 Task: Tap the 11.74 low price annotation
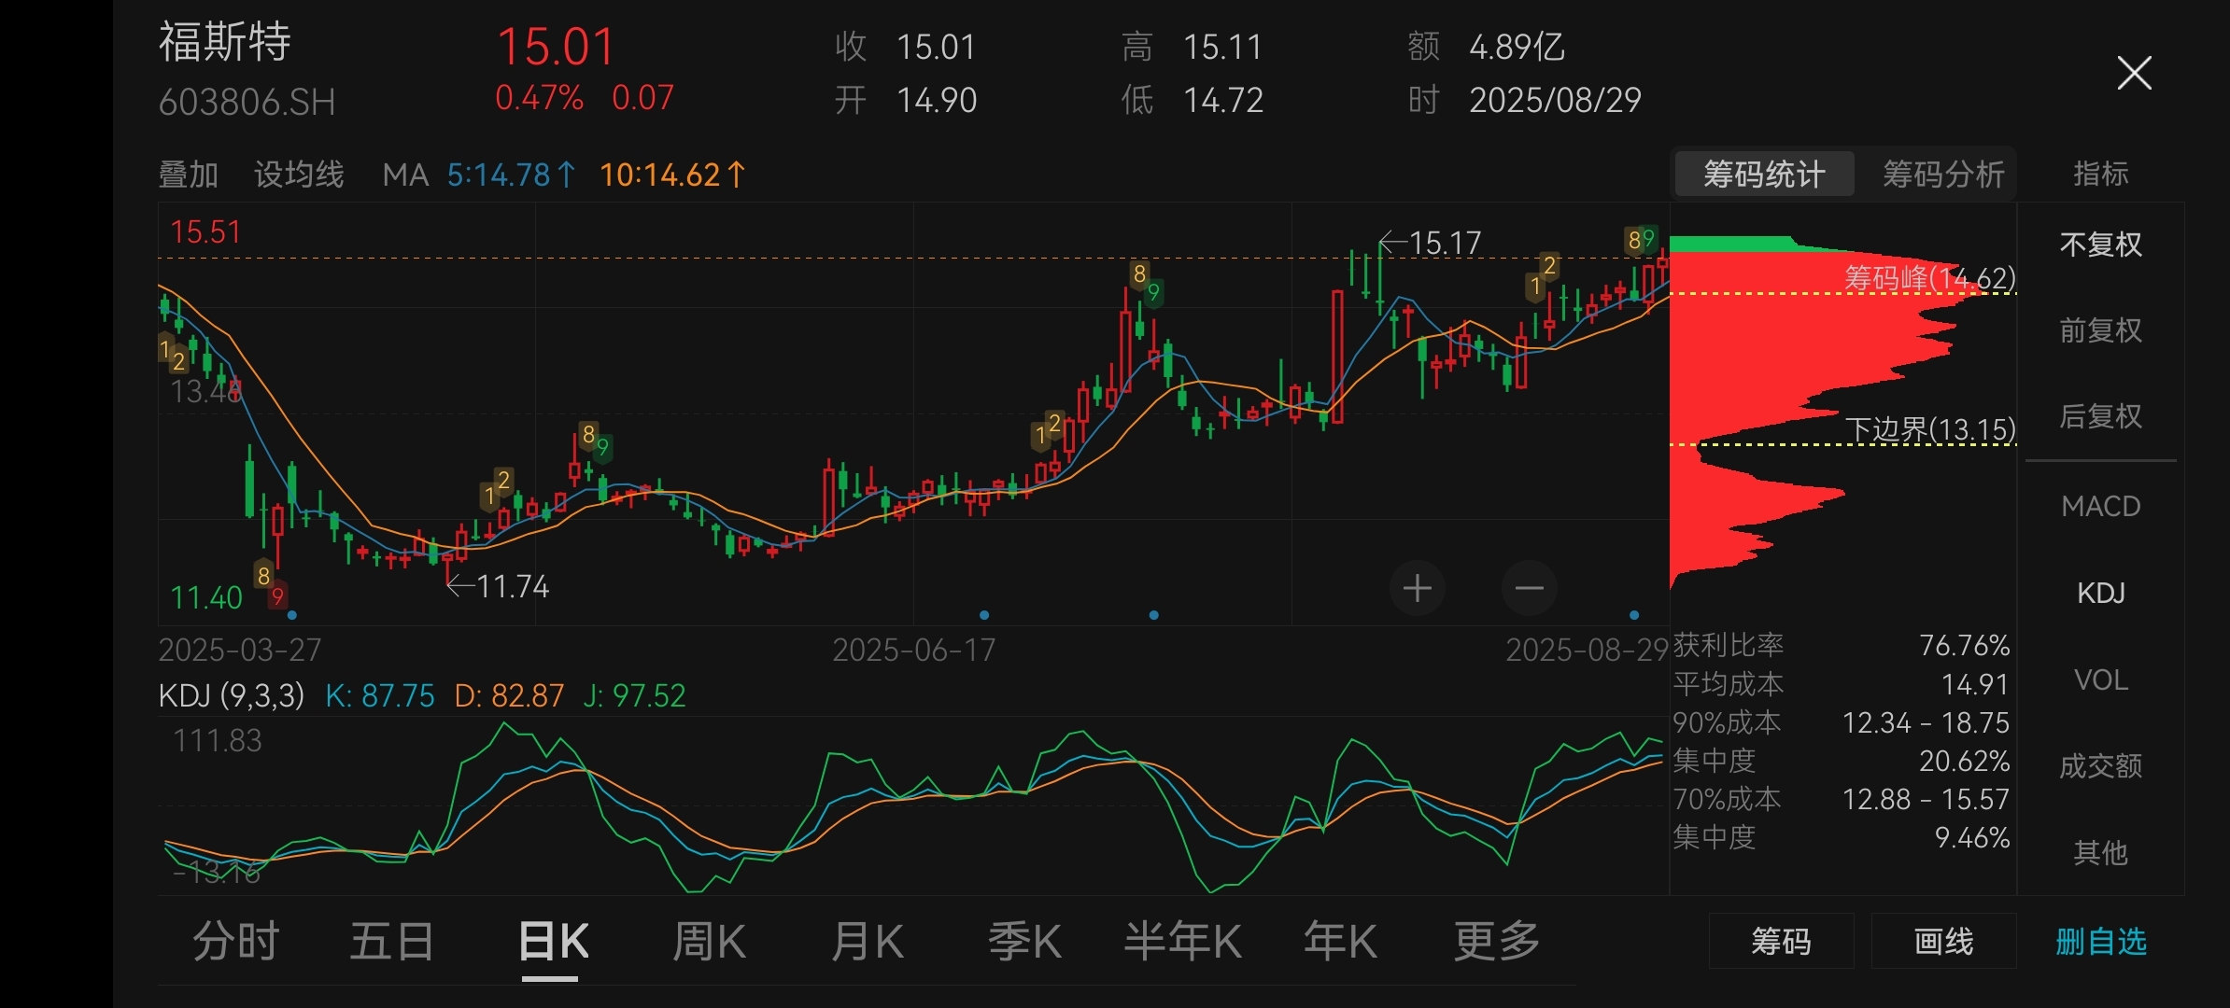click(499, 586)
